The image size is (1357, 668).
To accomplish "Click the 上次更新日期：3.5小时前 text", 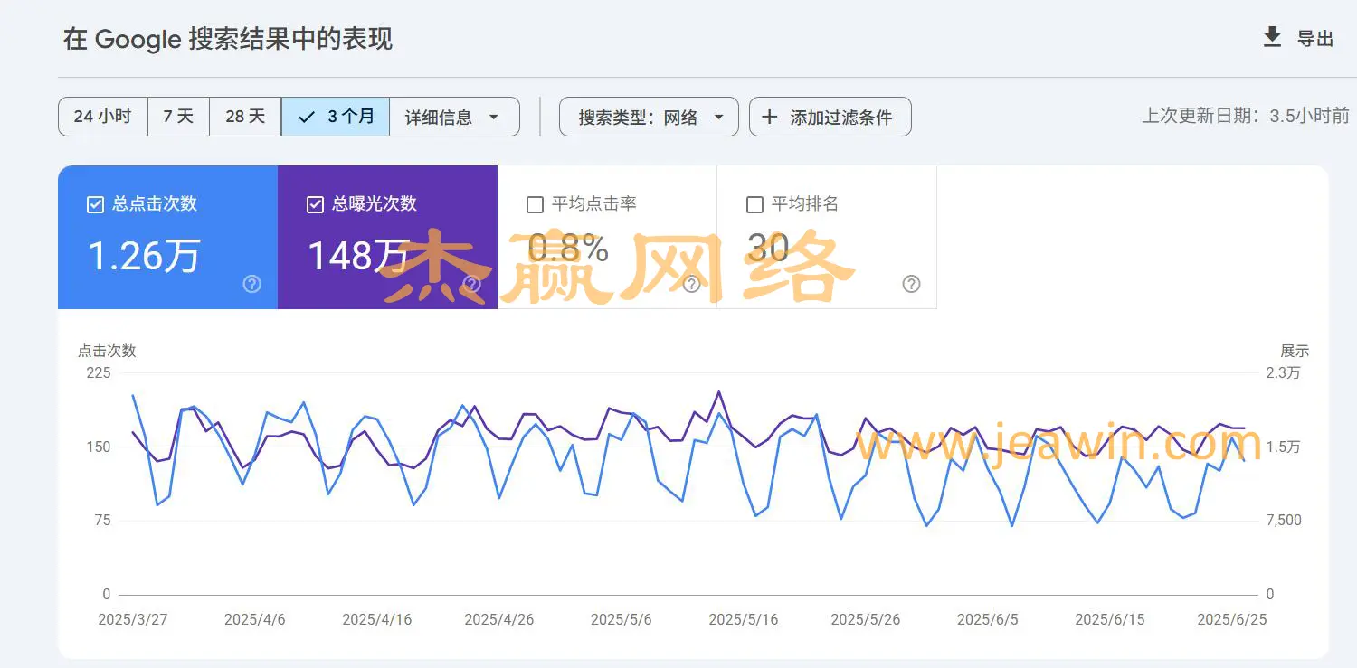I will click(x=1246, y=116).
